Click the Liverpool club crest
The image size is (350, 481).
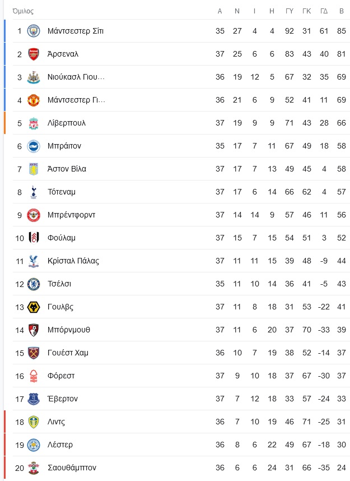[x=34, y=123]
